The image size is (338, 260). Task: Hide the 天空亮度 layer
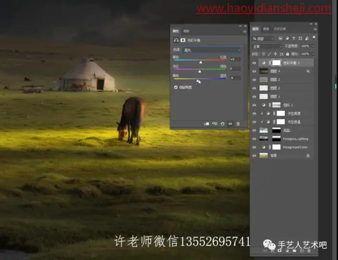[255, 113]
